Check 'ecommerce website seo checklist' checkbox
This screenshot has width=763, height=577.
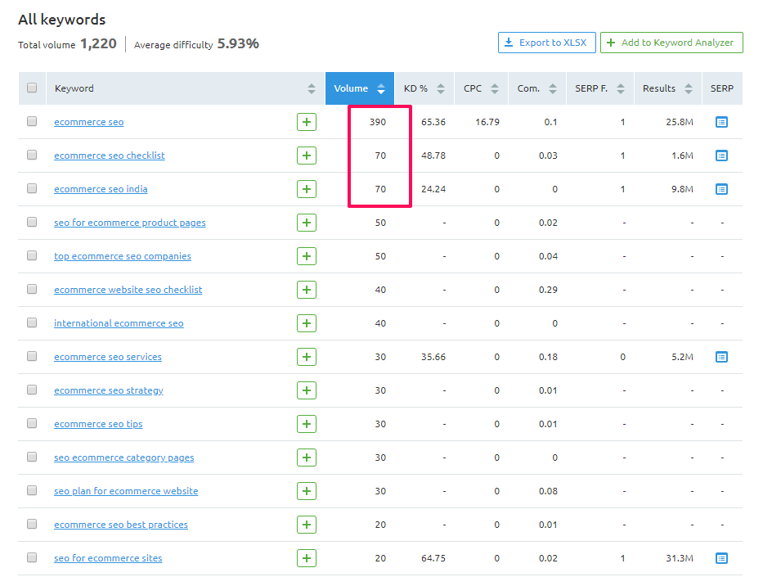click(32, 289)
